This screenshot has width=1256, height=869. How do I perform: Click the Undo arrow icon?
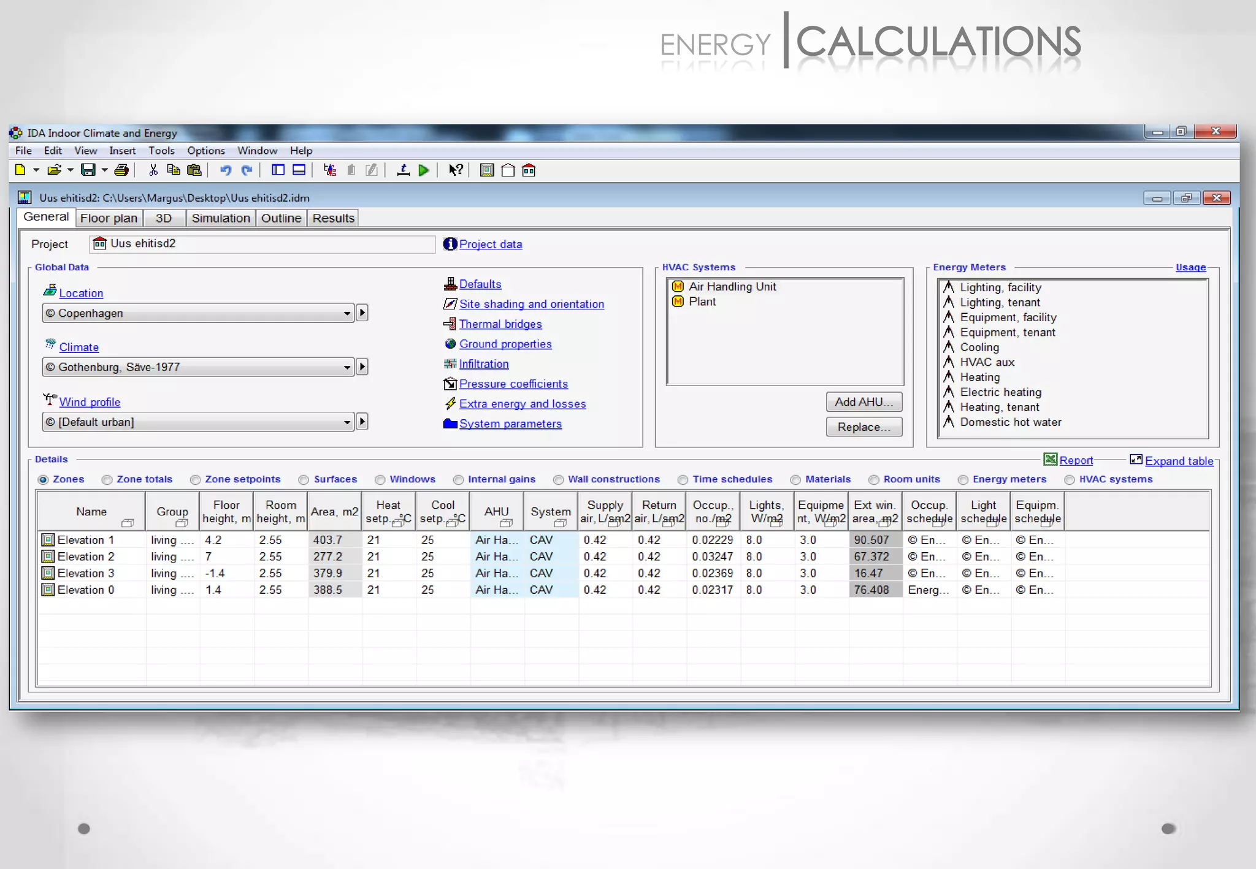pyautogui.click(x=226, y=170)
